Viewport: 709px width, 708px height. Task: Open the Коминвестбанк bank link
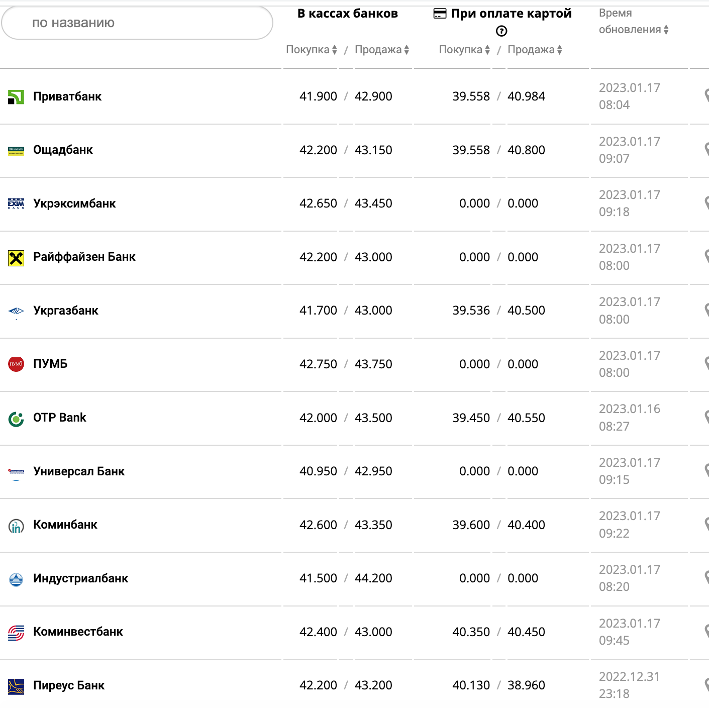pos(78,632)
